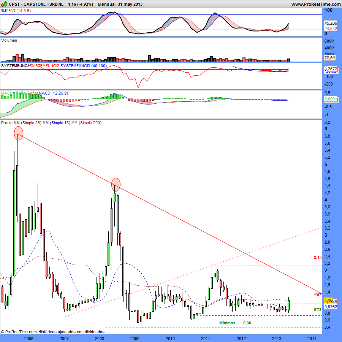Click the red circle at 2005 peak
Screen dimensions: 342x342
tap(19, 133)
